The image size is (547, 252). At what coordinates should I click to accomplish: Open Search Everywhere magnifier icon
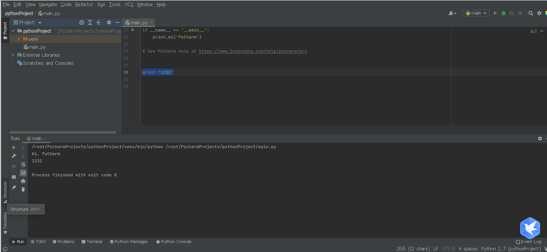(531, 13)
